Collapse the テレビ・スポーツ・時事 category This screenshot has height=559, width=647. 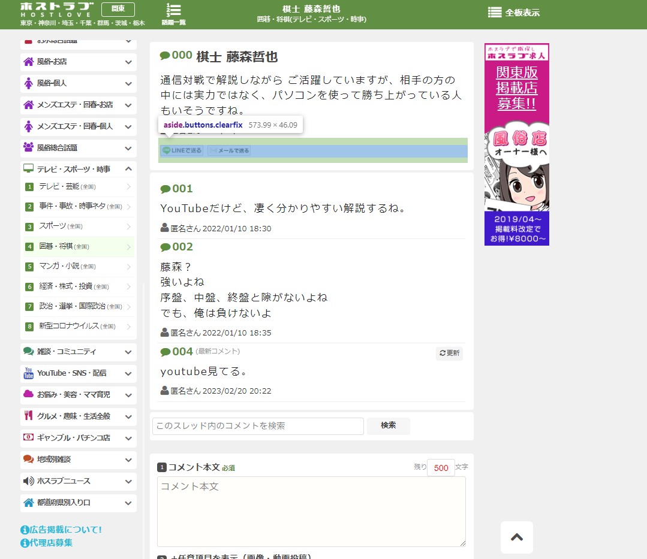[x=127, y=169]
